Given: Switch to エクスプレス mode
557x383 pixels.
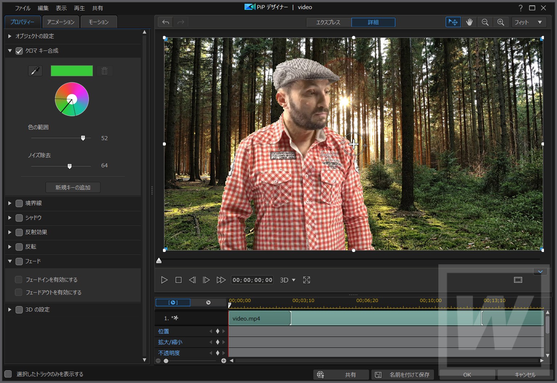Looking at the screenshot, I should (328, 22).
